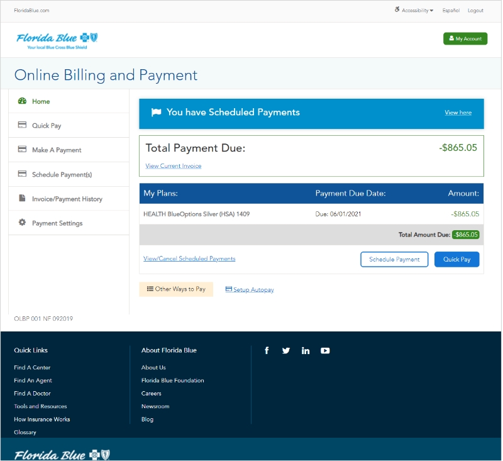Open the Facebook icon in footer
This screenshot has width=503, height=461.
click(267, 350)
